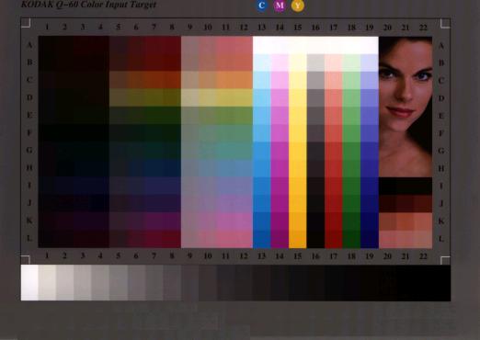Click the blue C circle
480x340 pixels.
(x=261, y=6)
